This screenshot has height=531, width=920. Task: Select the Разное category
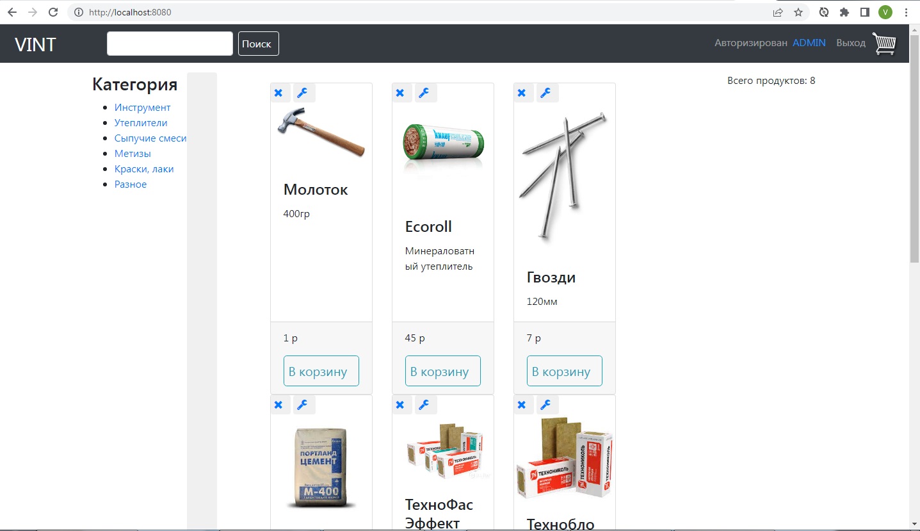click(131, 184)
